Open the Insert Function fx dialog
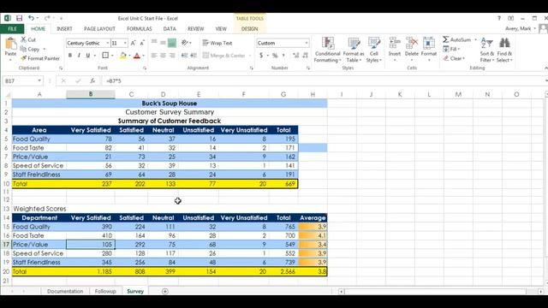 92,80
